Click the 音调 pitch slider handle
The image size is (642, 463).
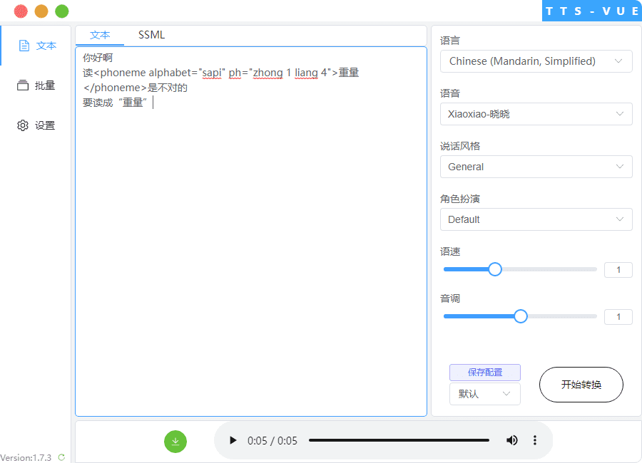[520, 316]
